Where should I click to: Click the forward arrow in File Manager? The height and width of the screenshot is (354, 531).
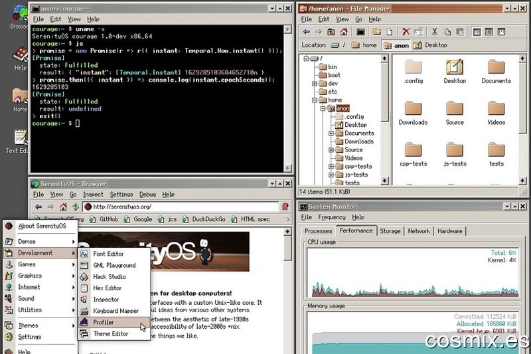coord(319,32)
